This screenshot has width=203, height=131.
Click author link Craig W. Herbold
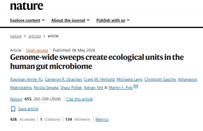pyautogui.click(x=99, y=79)
